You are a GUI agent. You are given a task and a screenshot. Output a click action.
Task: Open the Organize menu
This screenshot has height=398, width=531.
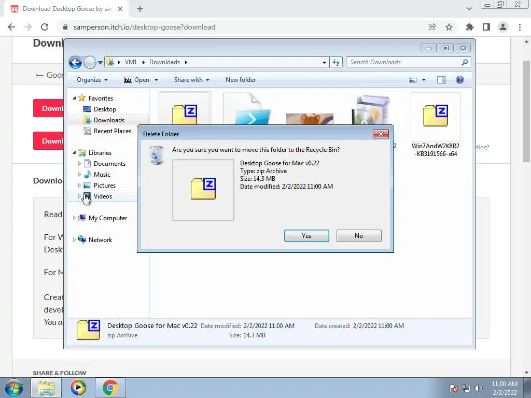tap(92, 80)
